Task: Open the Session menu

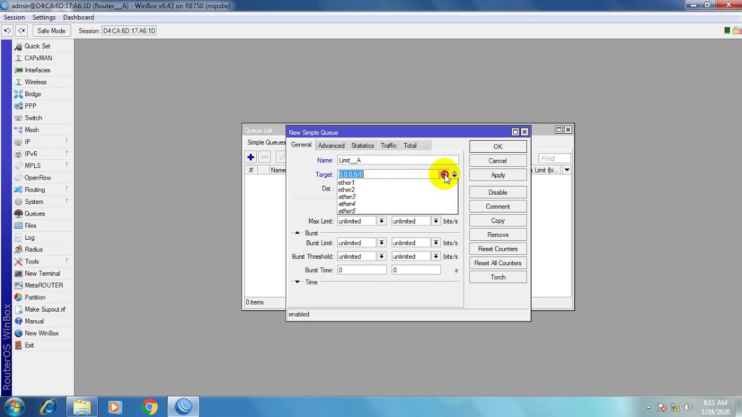Action: tap(14, 17)
